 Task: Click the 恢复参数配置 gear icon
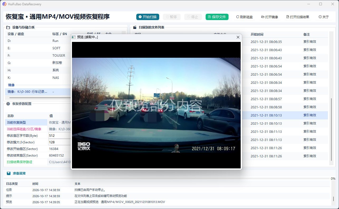click(x=8, y=104)
